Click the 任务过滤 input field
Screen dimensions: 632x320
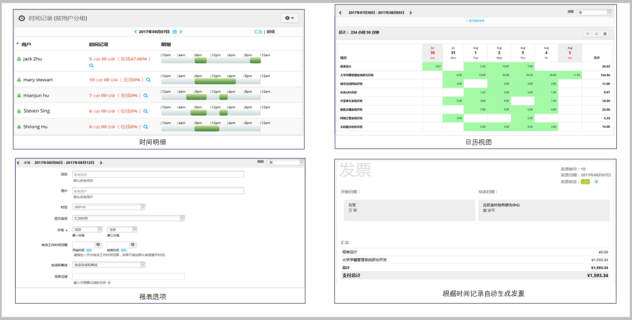point(128,276)
